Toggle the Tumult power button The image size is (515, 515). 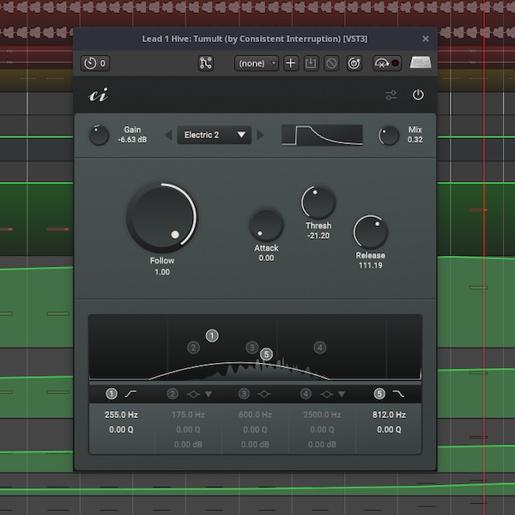pos(418,95)
